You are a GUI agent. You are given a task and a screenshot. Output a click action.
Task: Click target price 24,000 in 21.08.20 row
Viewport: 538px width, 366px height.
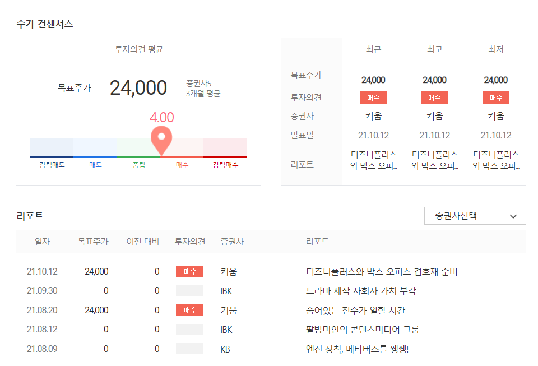(96, 310)
